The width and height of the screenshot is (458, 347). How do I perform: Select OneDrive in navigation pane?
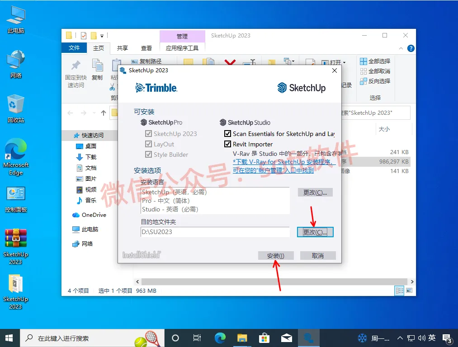pyautogui.click(x=89, y=215)
